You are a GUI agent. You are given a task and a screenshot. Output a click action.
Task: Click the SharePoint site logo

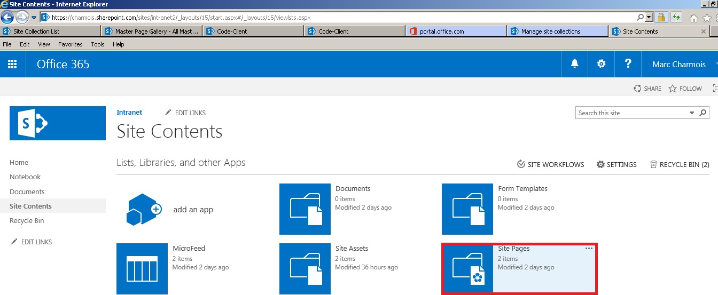tap(58, 123)
